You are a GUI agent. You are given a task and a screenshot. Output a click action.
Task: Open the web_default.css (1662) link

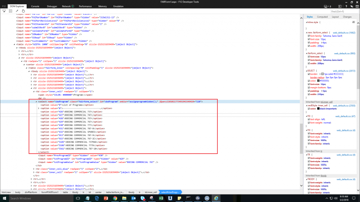tap(344, 33)
